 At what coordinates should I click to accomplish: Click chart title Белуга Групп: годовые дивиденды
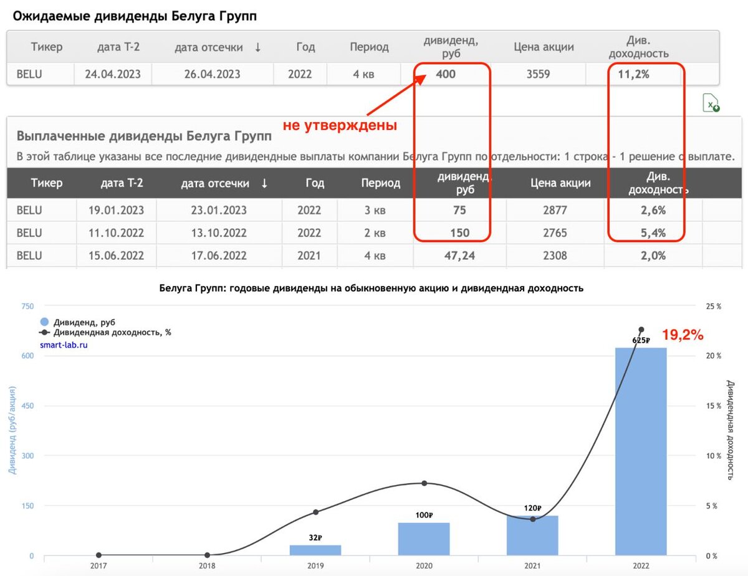click(x=371, y=288)
